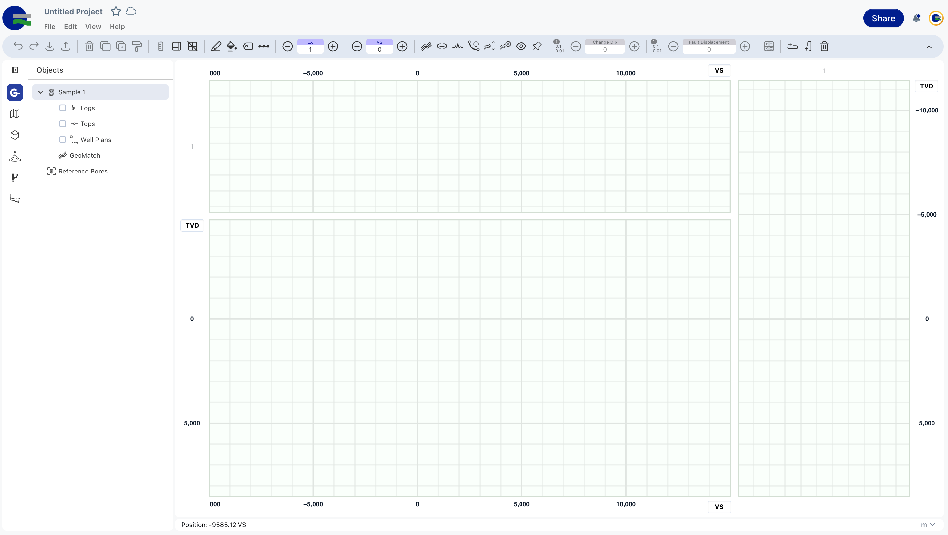Viewport: 948px width, 535px height.
Task: Open the map view in sidebar
Action: click(x=15, y=114)
